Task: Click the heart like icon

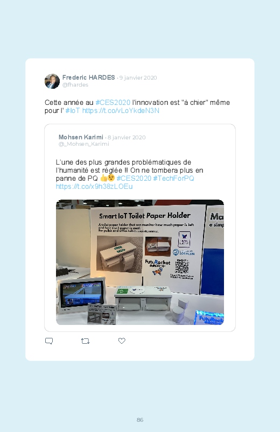Action: point(122,341)
